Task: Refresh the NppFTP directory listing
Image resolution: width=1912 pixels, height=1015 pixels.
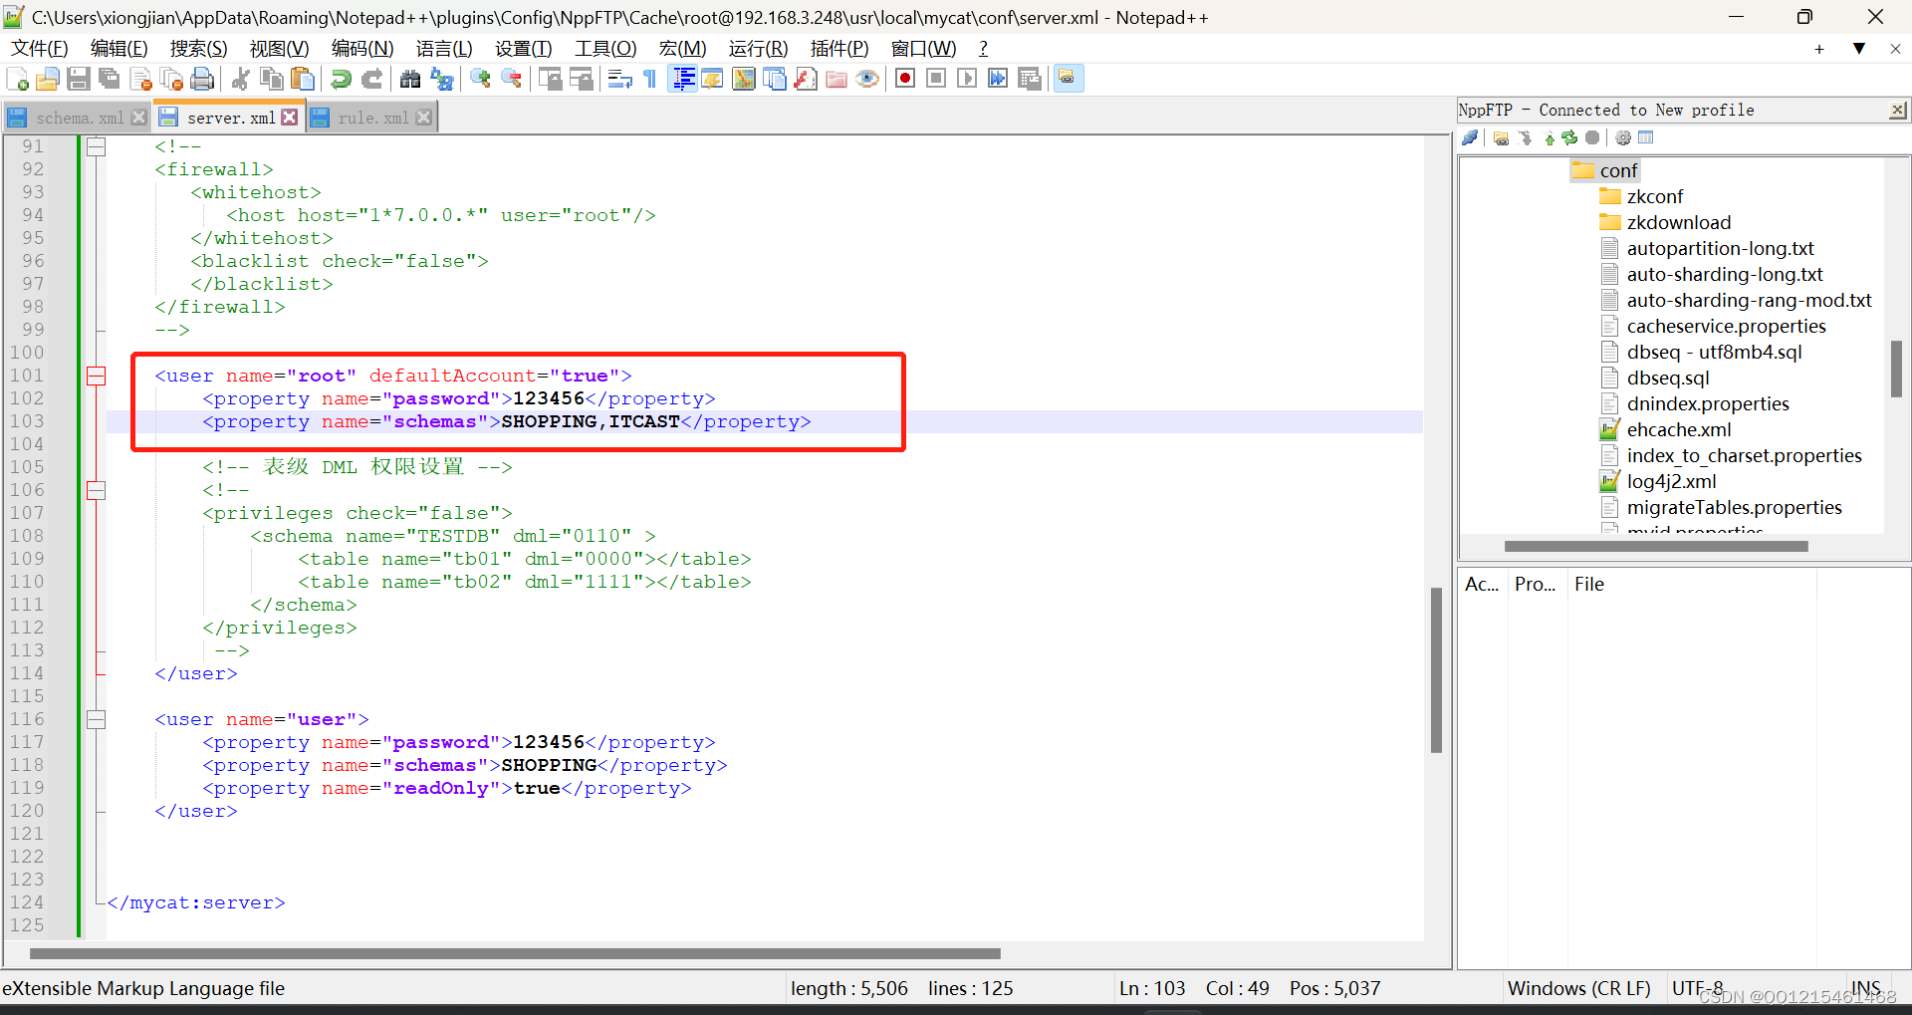Action: click(1569, 137)
